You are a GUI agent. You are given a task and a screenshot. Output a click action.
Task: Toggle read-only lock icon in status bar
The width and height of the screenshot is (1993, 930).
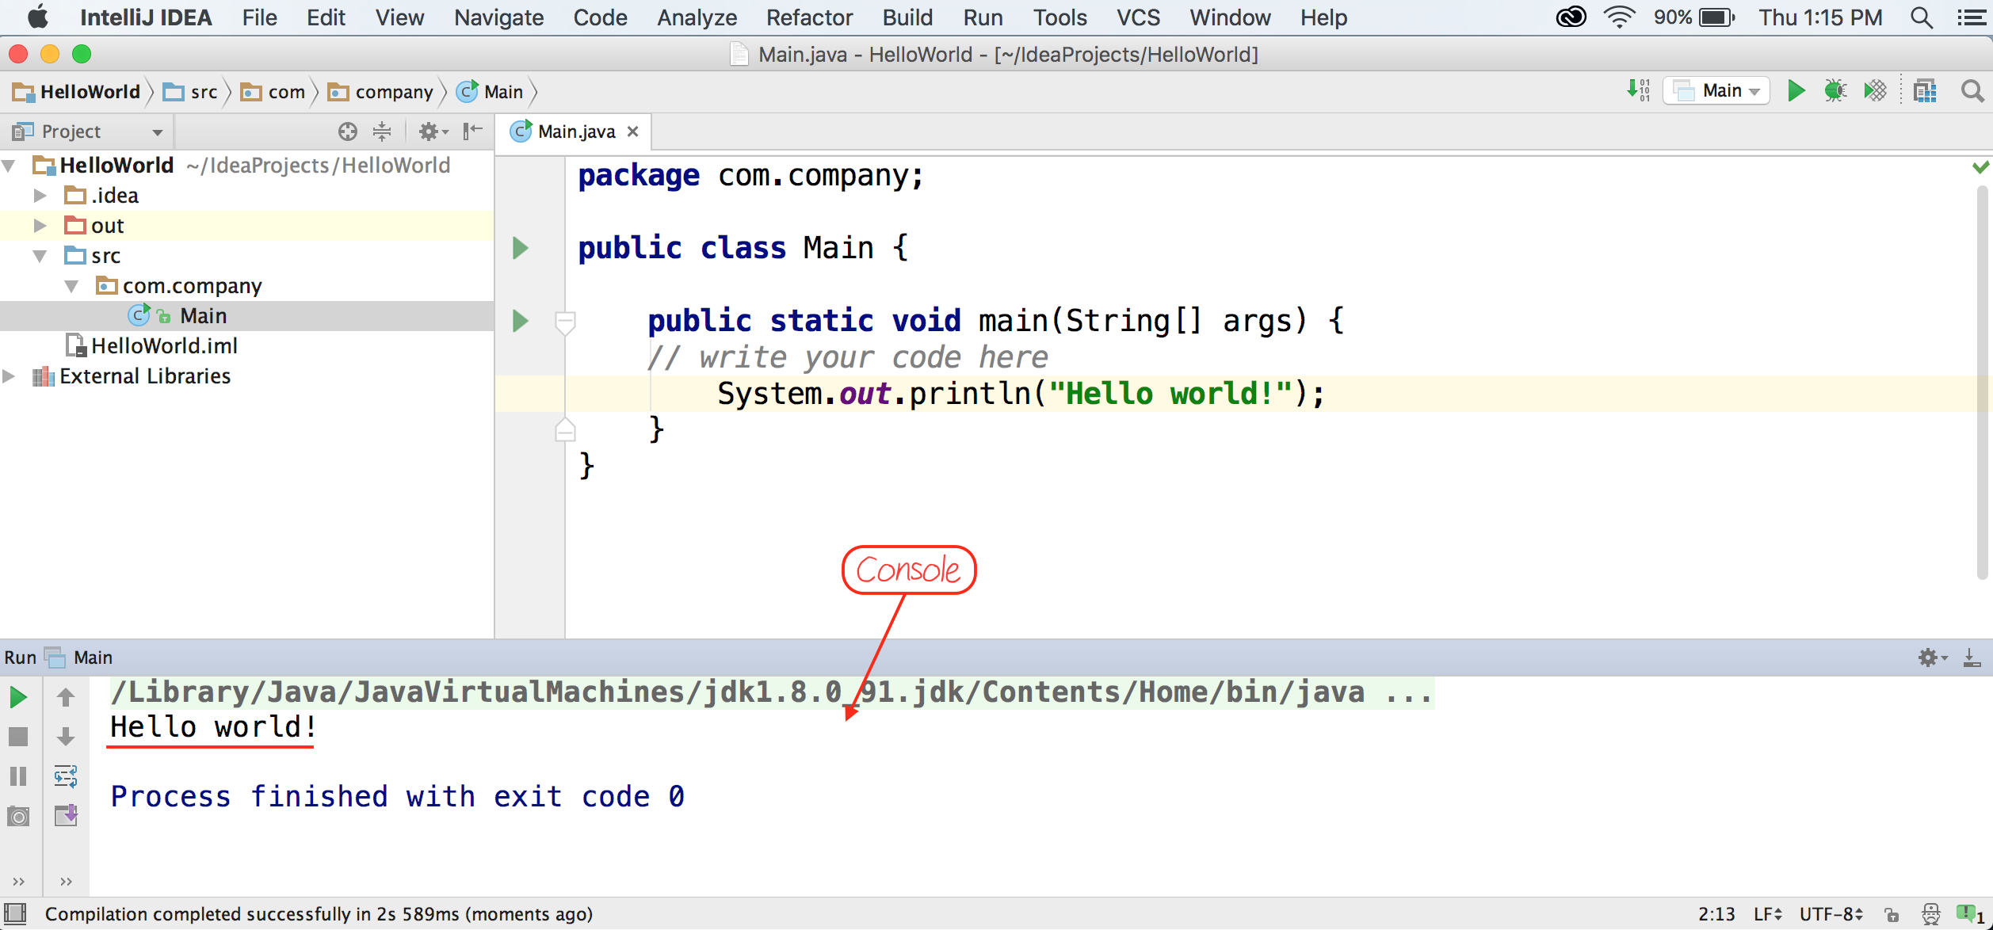[1892, 915]
